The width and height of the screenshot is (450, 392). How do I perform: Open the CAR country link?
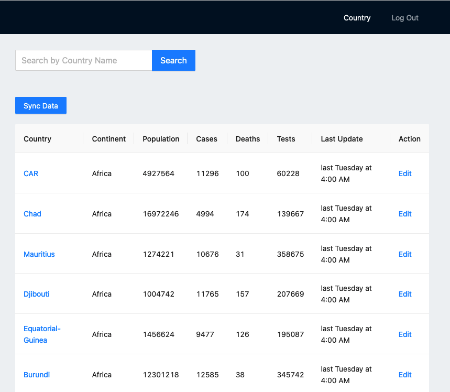[31, 173]
